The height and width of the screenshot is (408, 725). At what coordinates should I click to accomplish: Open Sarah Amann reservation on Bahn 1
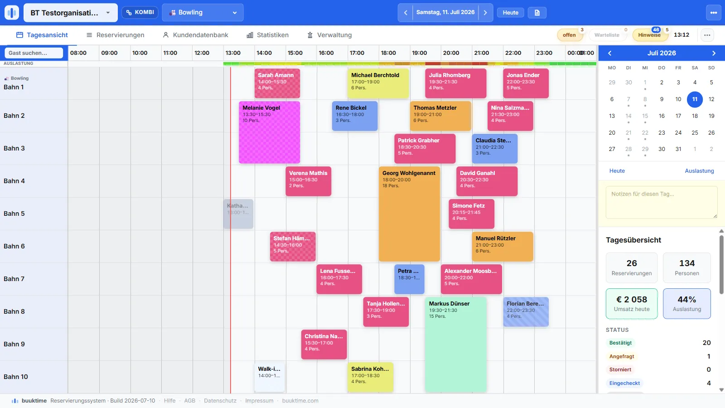point(277,83)
